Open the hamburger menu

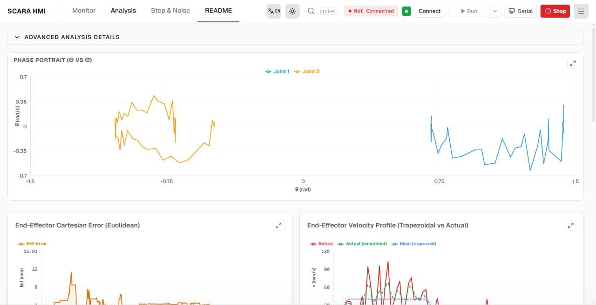[x=581, y=11]
